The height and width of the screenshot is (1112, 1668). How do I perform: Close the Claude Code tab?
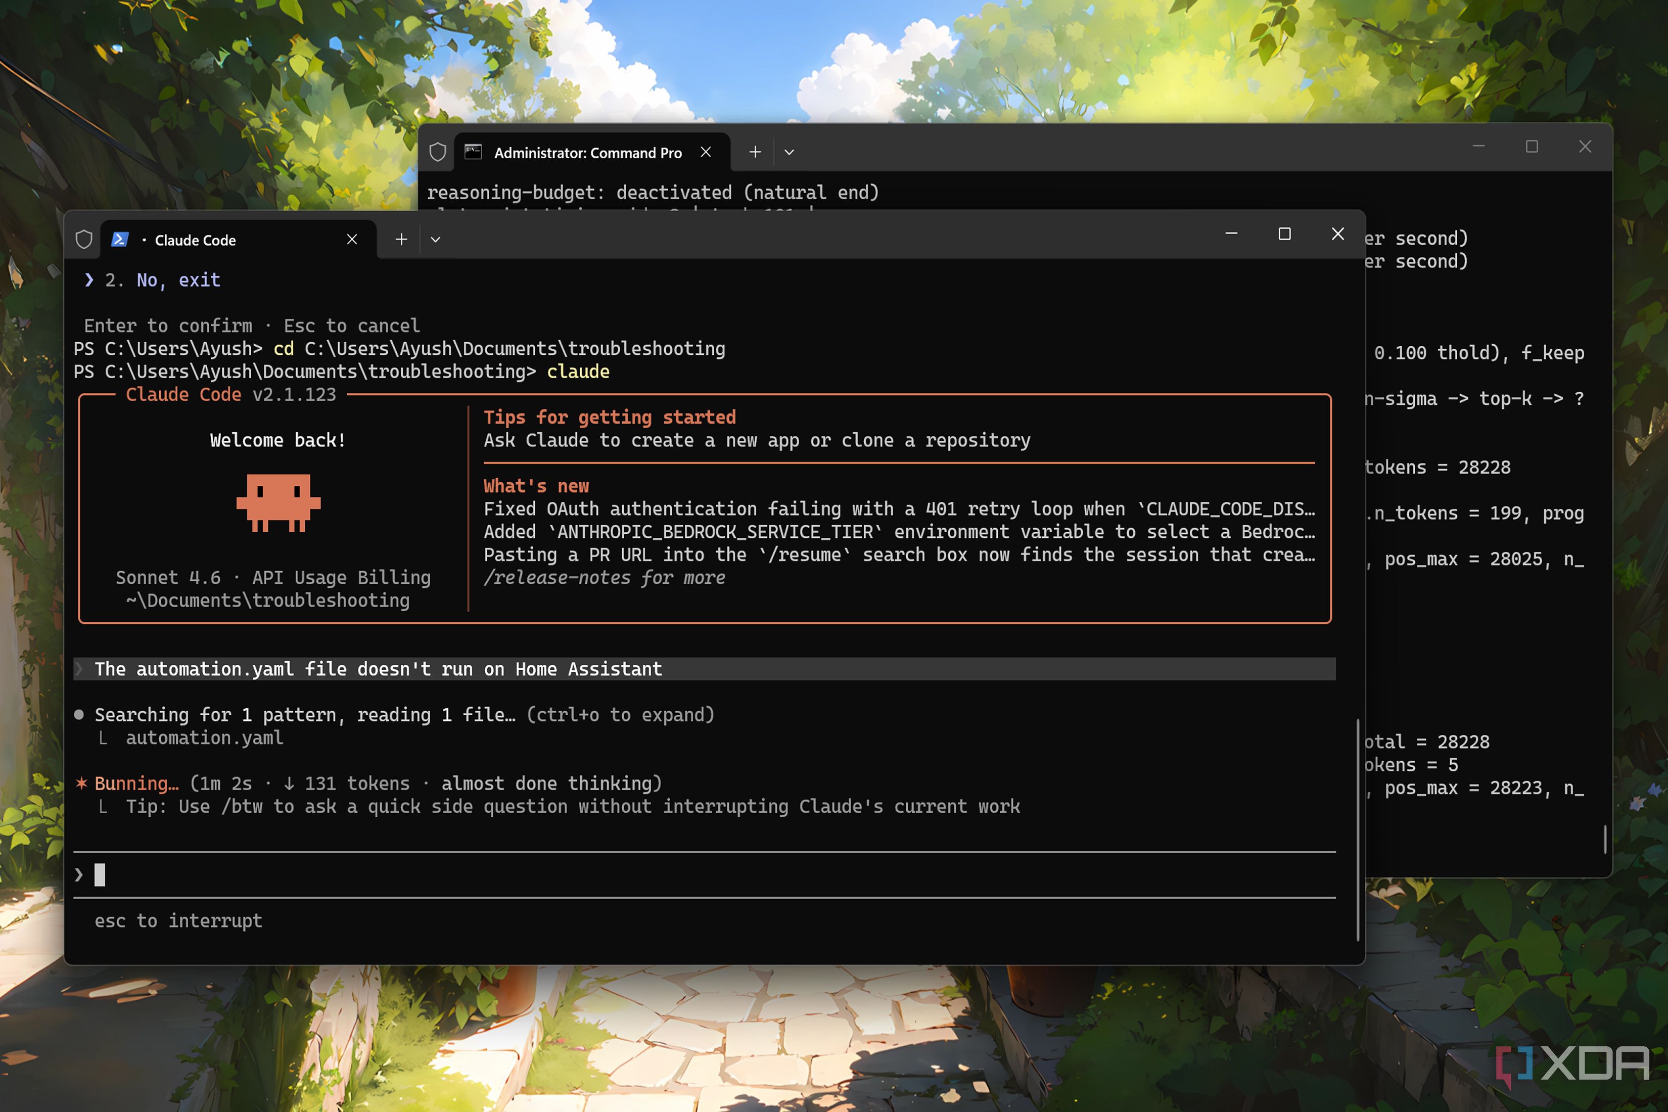coord(352,240)
